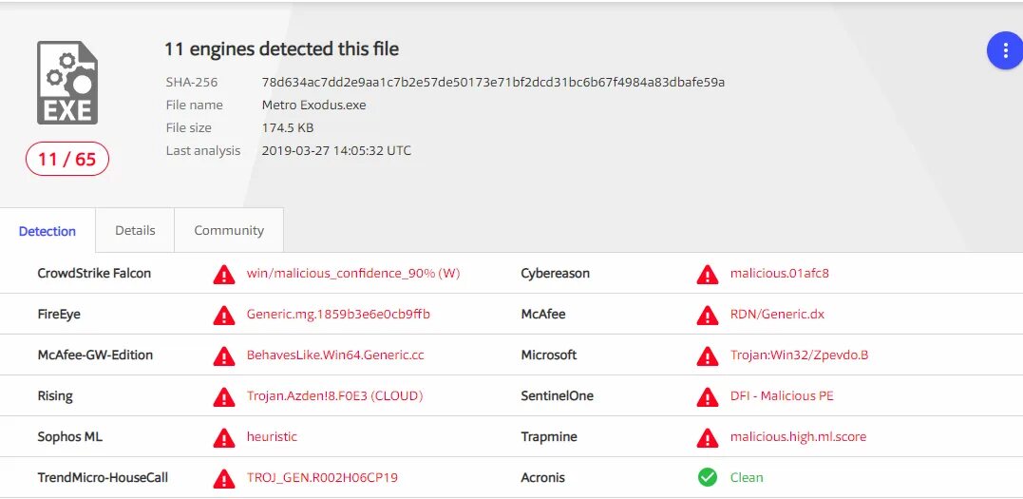
Task: Click the EXE file type icon
Action: (66, 83)
